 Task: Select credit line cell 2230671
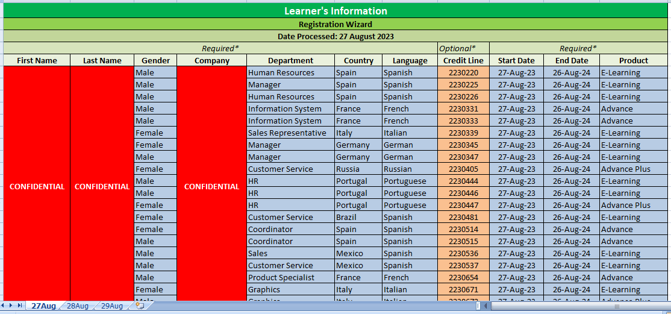coord(463,289)
